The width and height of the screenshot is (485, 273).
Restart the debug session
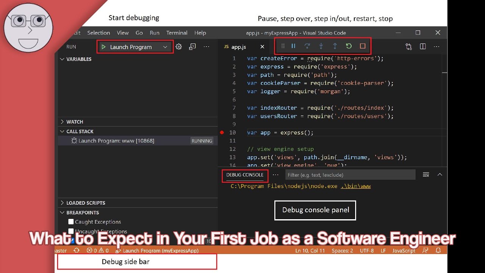tap(349, 46)
